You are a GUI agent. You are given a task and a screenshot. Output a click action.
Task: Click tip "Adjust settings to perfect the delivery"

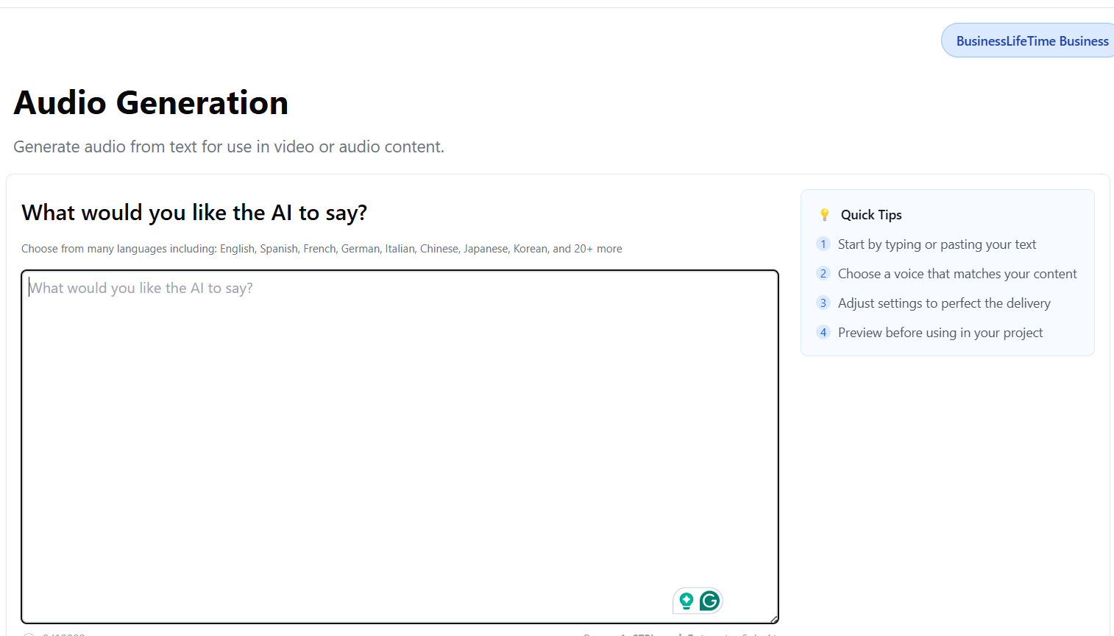coord(944,303)
